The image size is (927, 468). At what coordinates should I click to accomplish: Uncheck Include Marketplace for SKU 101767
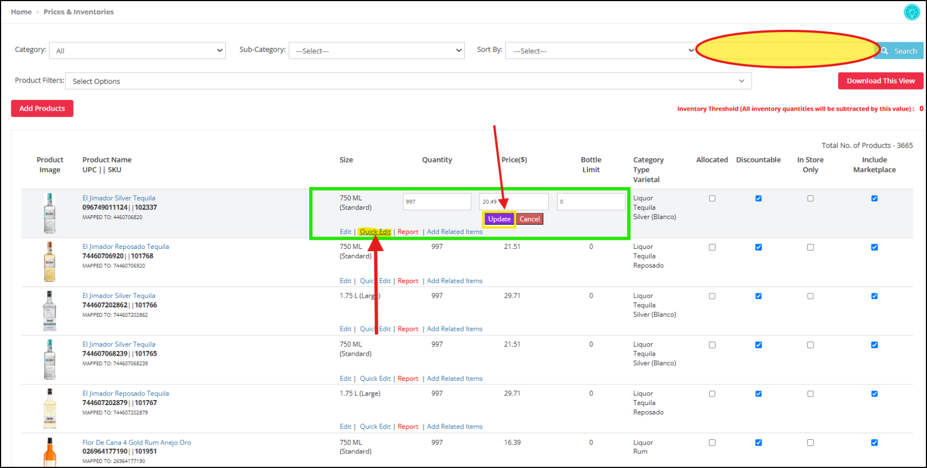[874, 394]
